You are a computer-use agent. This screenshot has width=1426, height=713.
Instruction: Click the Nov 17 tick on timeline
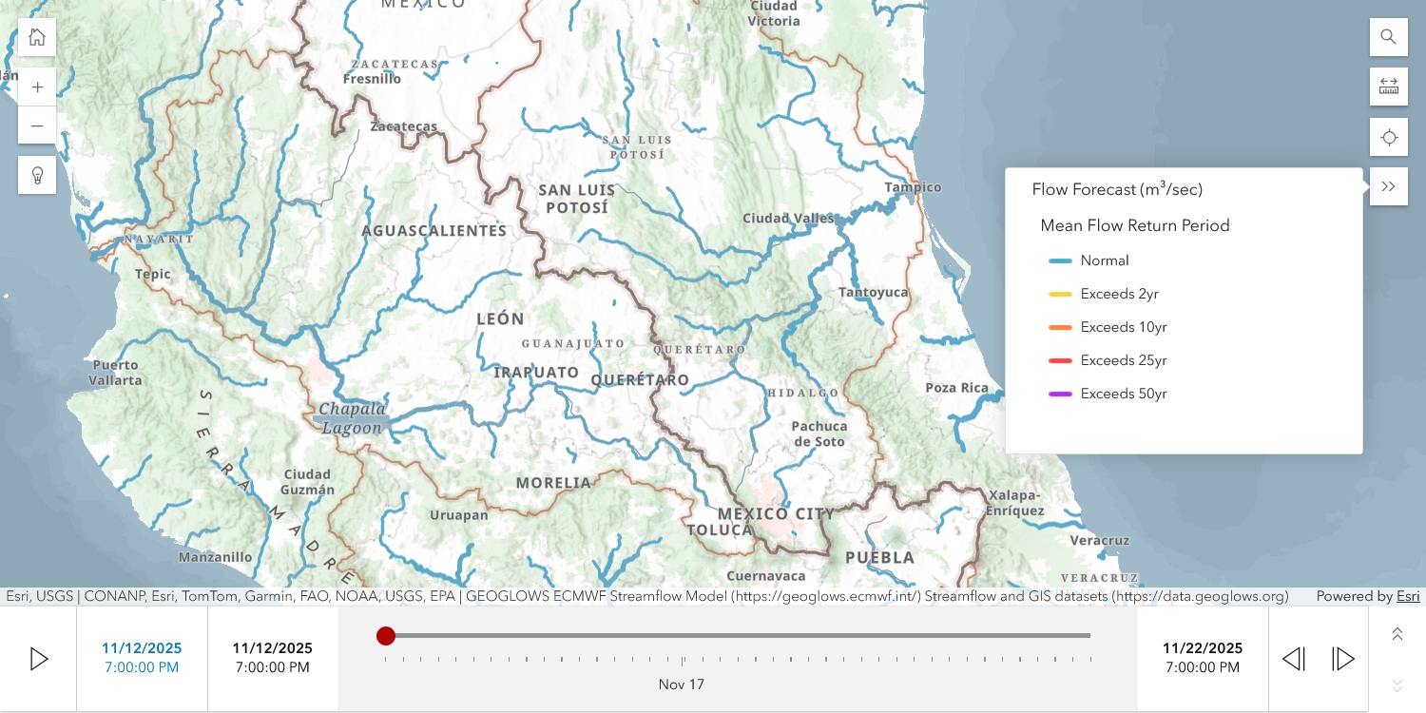click(x=682, y=661)
